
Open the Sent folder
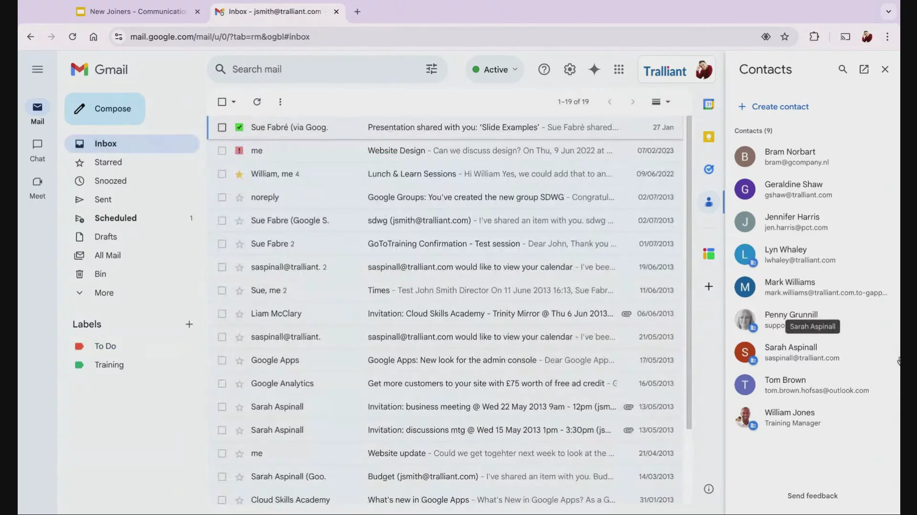coord(103,199)
